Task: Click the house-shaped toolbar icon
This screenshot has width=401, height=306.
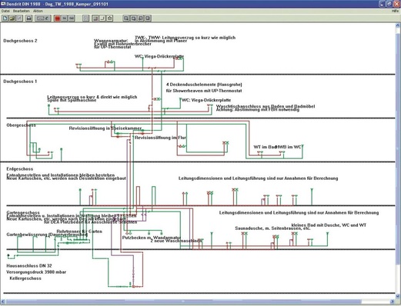Action: click(x=110, y=18)
